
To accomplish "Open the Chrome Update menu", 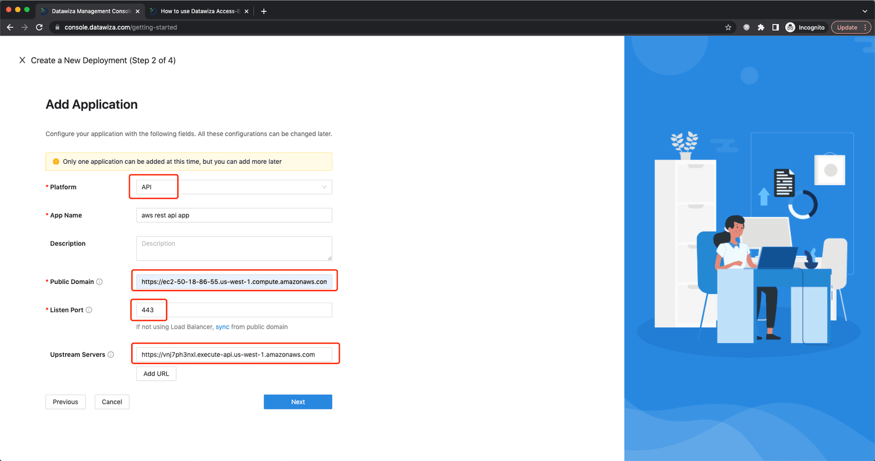I will pyautogui.click(x=851, y=27).
